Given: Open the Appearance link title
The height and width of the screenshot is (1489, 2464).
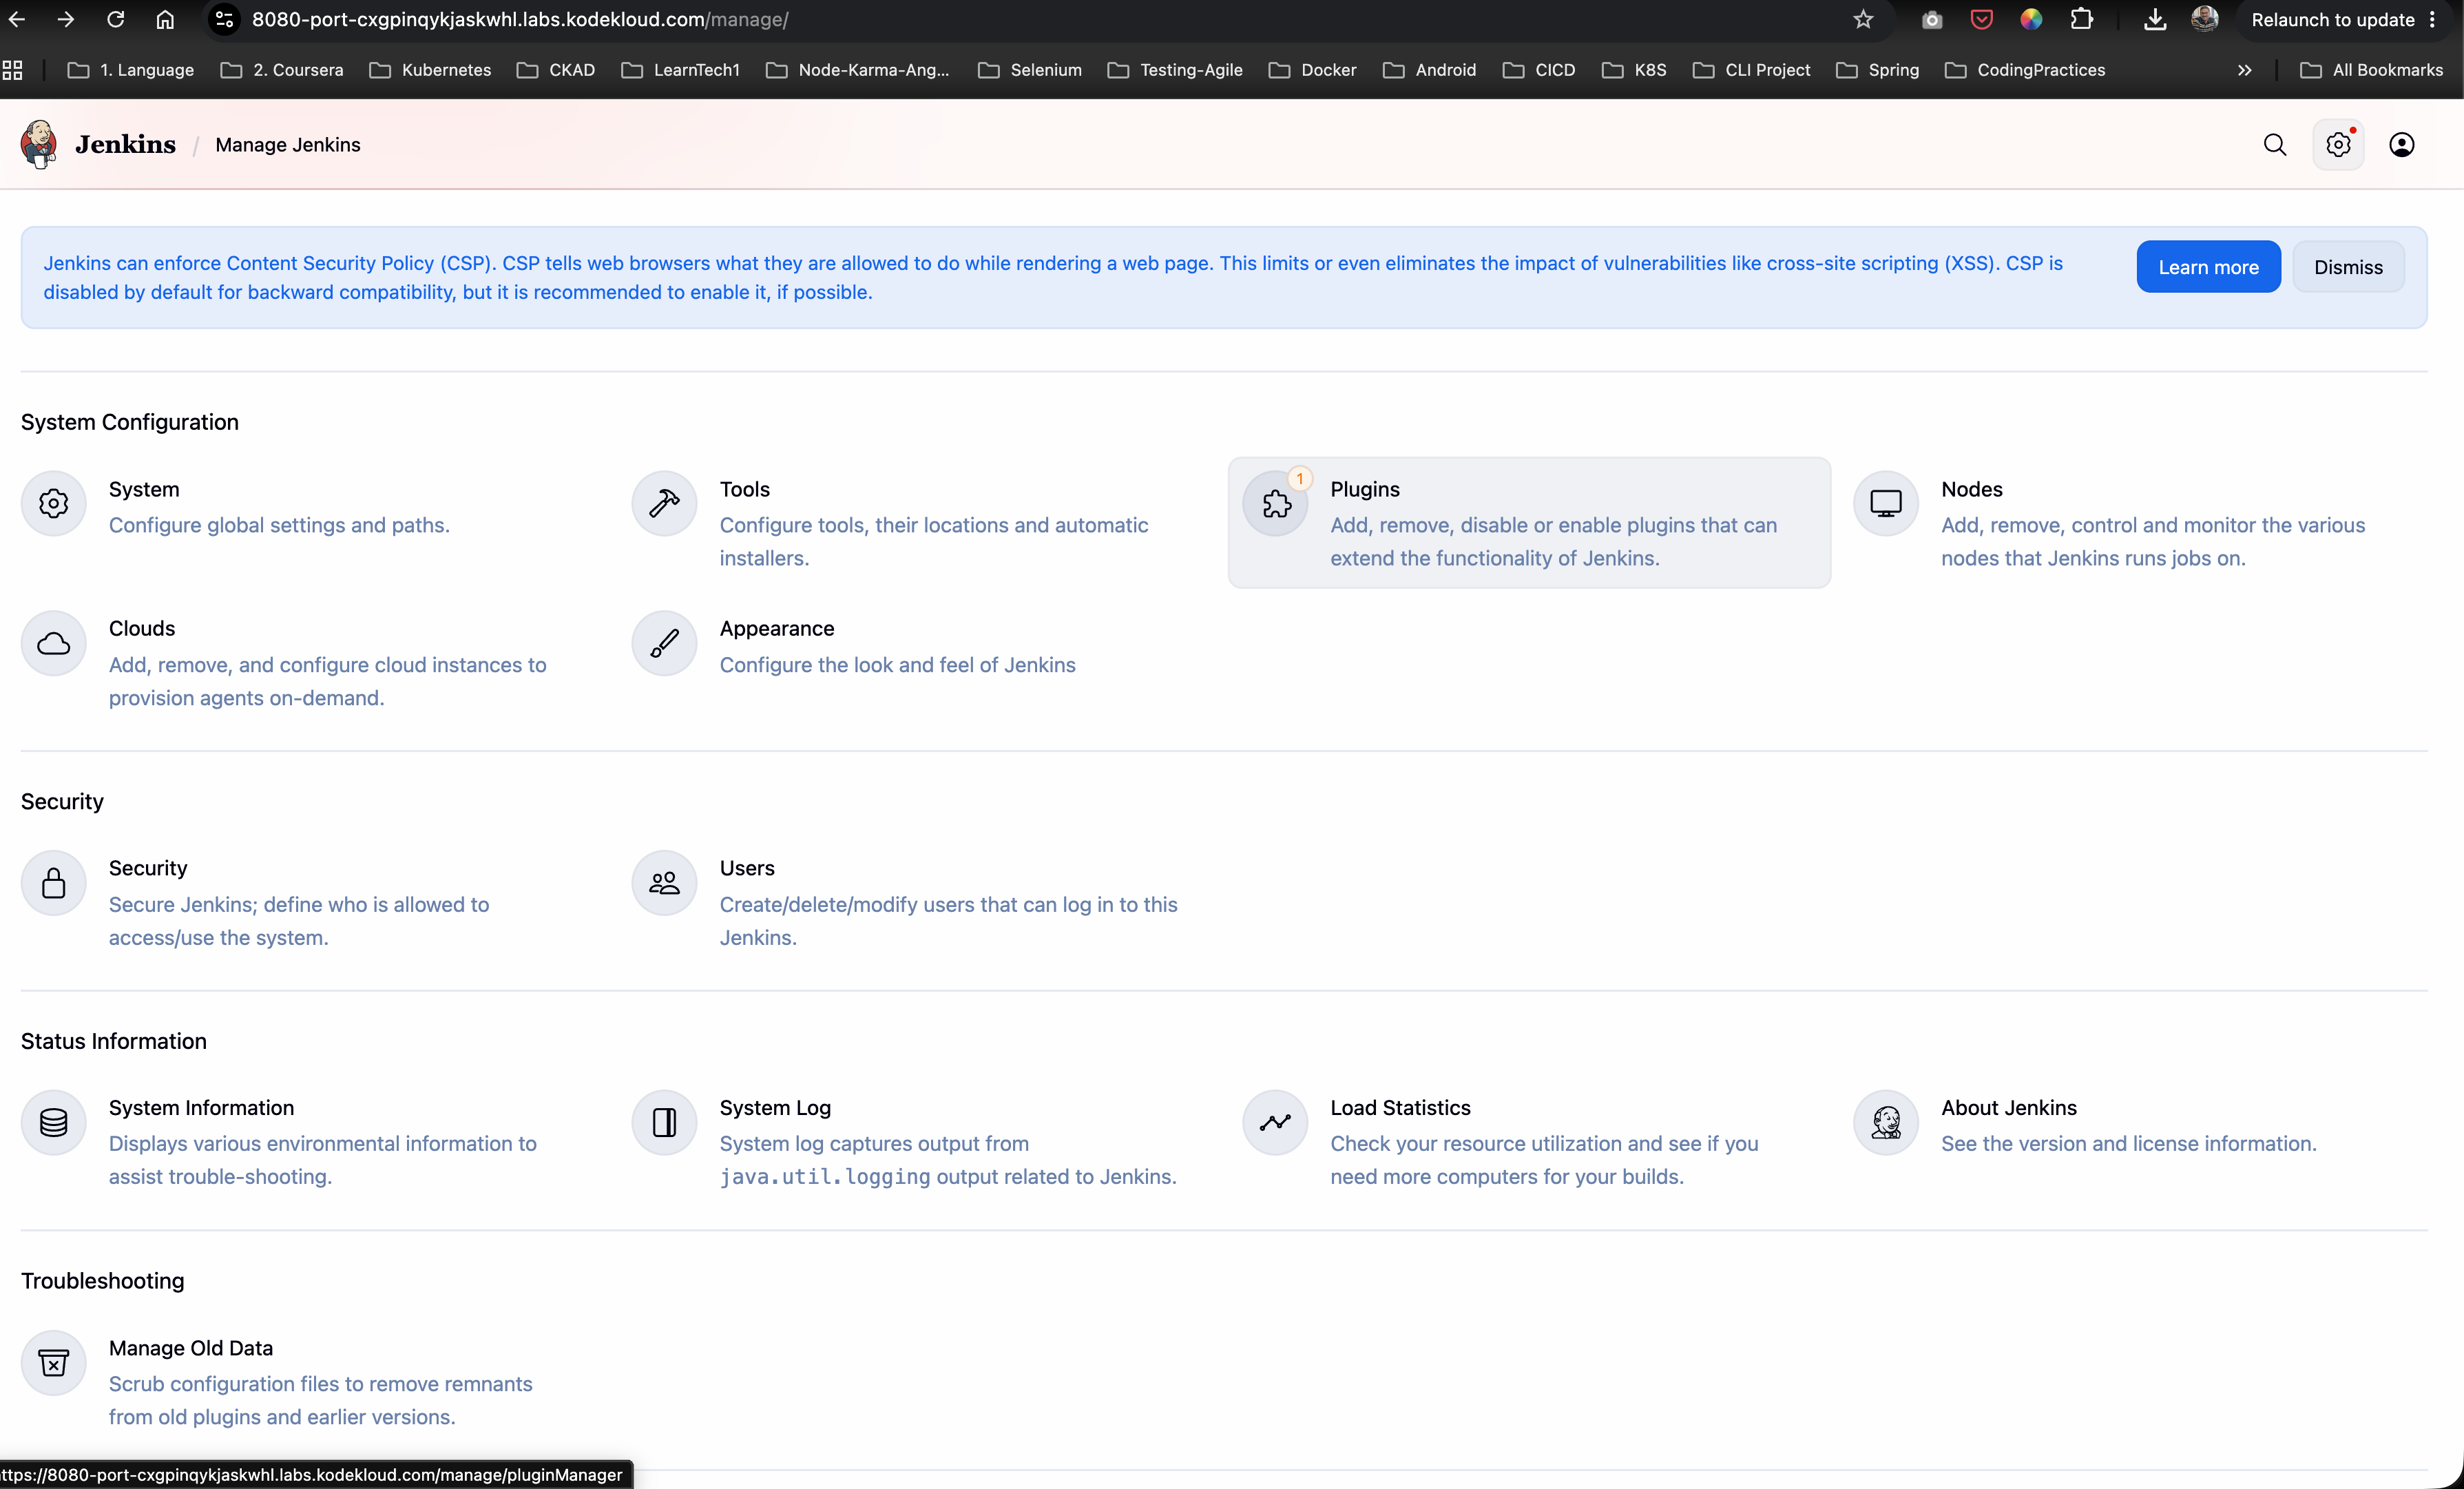Looking at the screenshot, I should (777, 628).
